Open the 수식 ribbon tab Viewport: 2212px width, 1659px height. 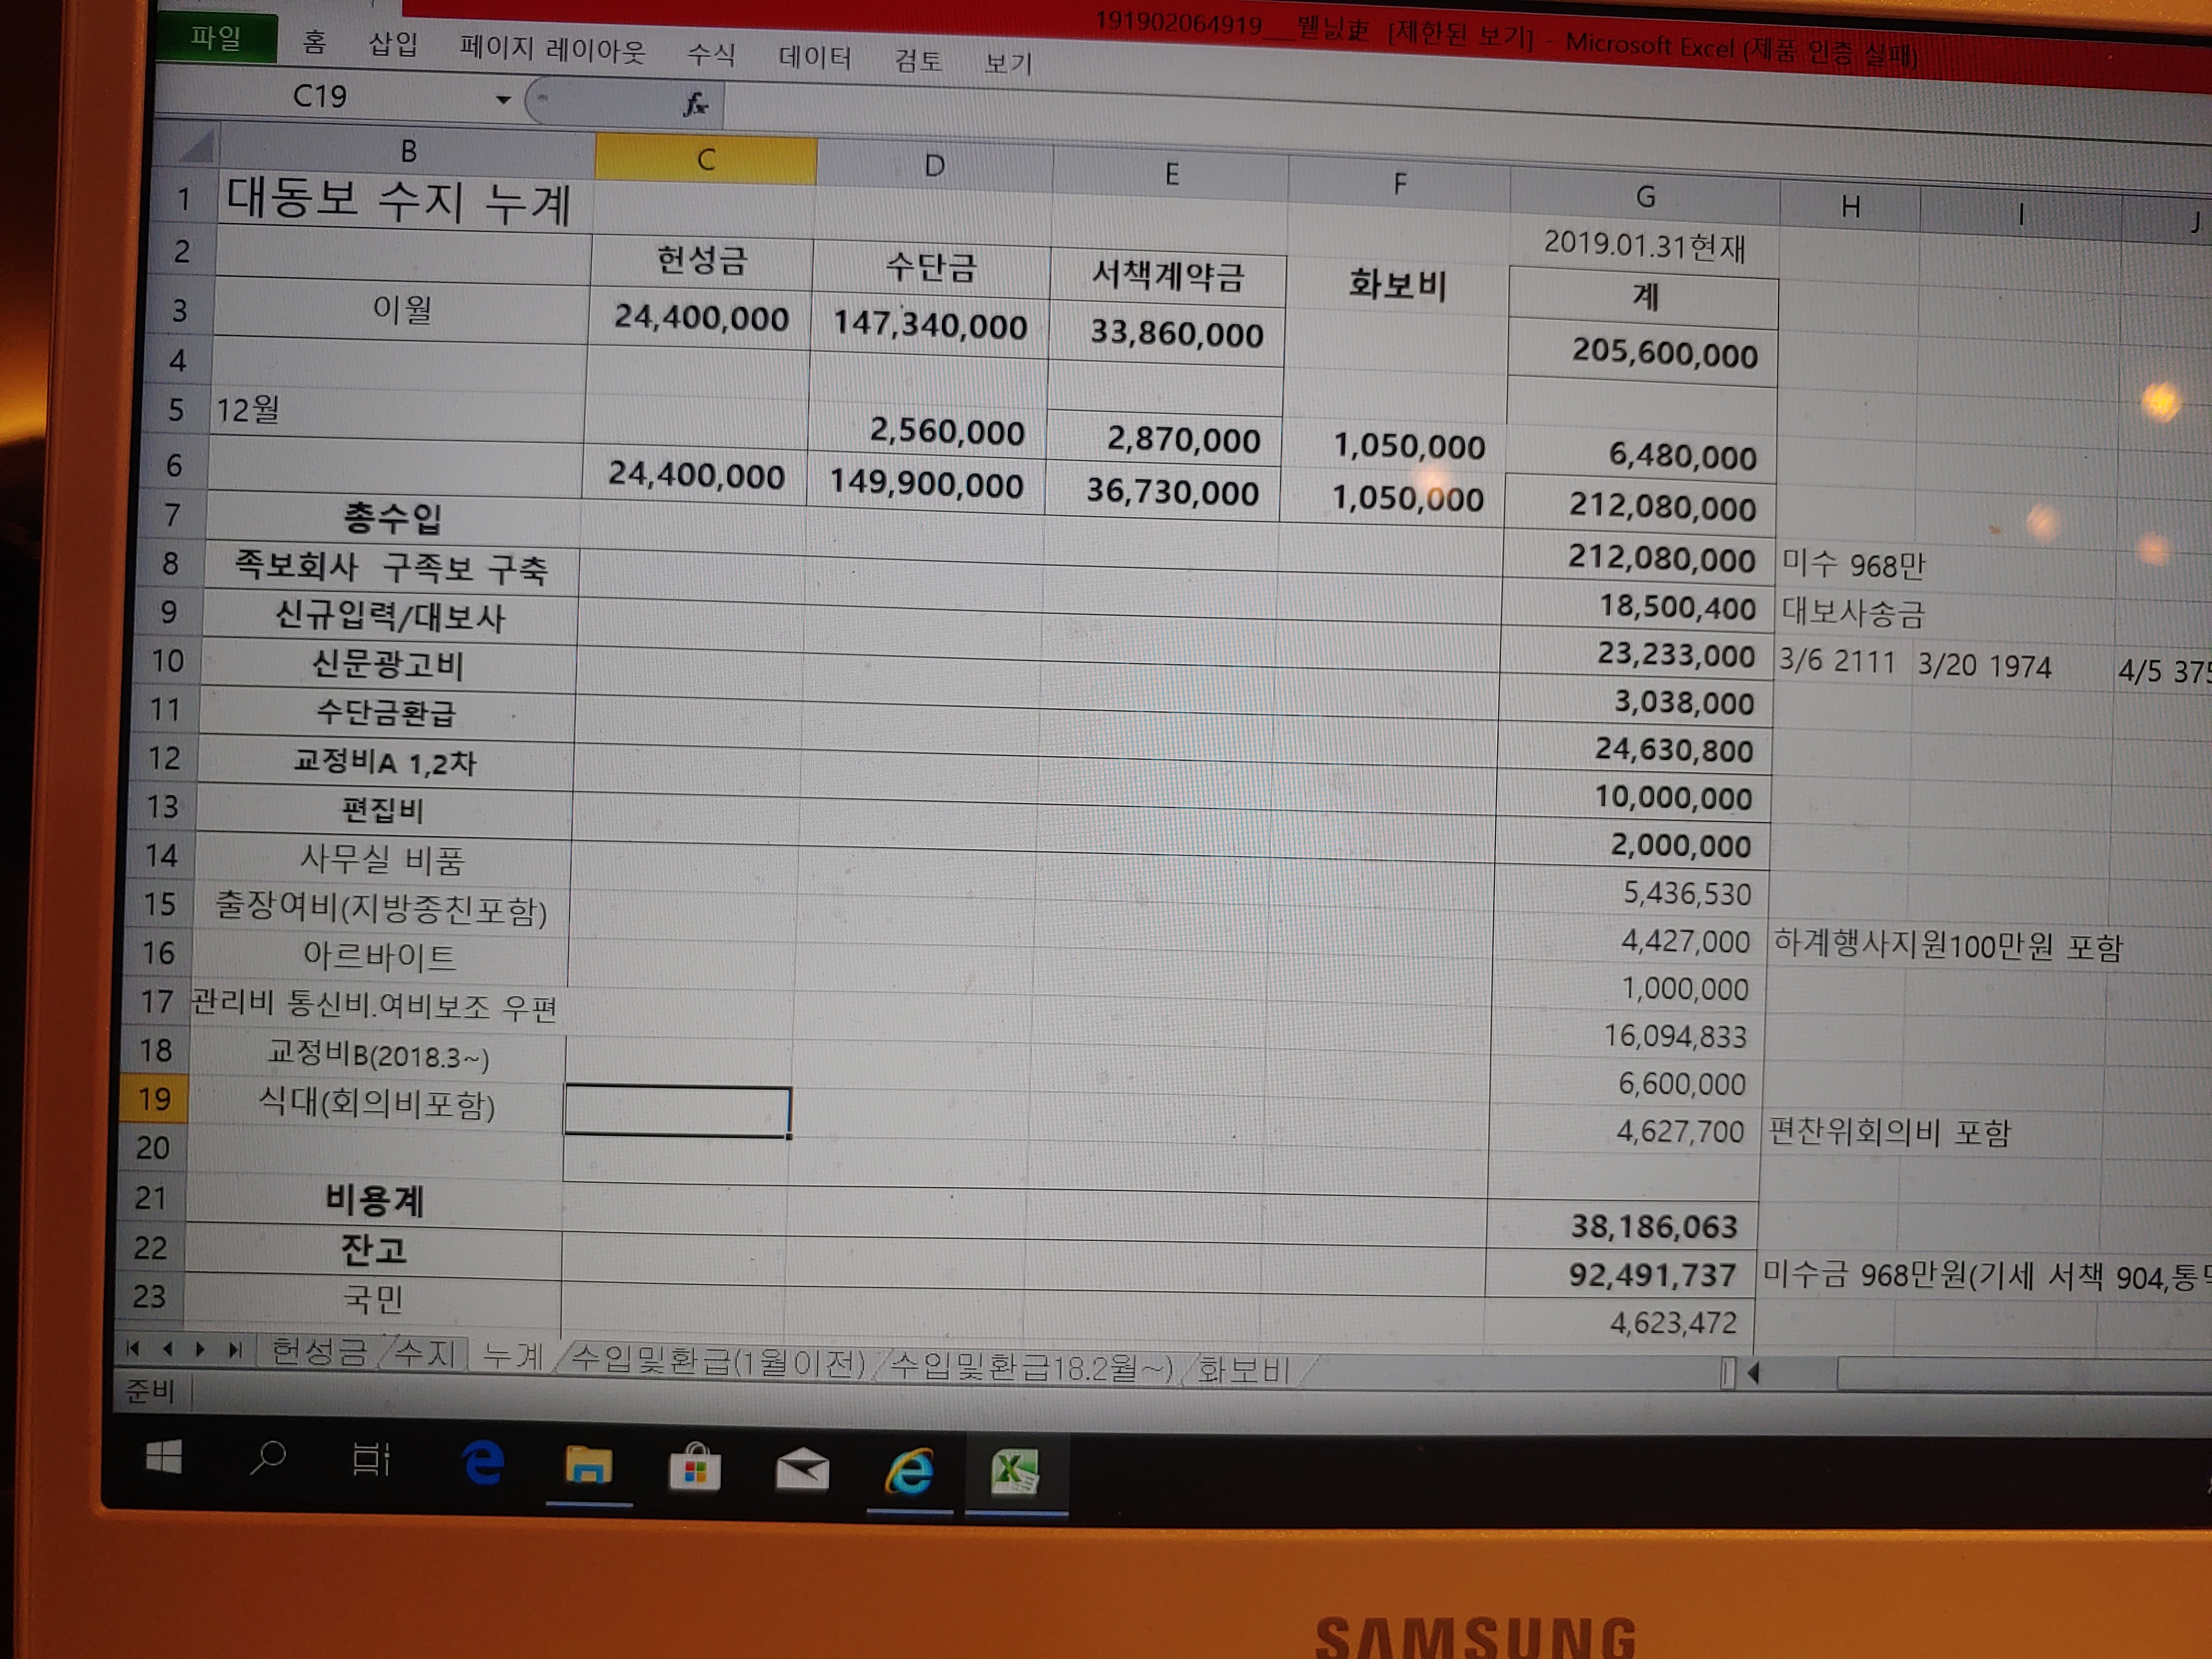click(x=711, y=54)
